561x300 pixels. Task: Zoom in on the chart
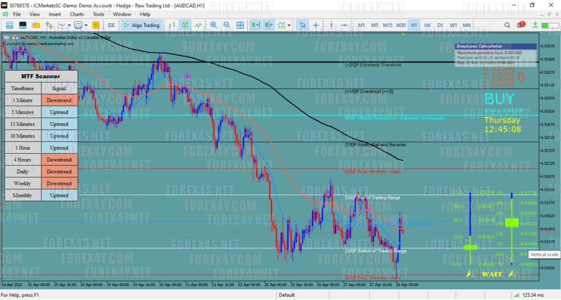coord(214,25)
